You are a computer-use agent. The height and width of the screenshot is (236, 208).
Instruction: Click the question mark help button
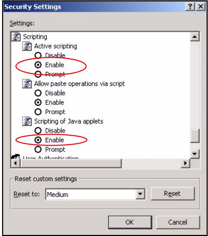coord(190,7)
